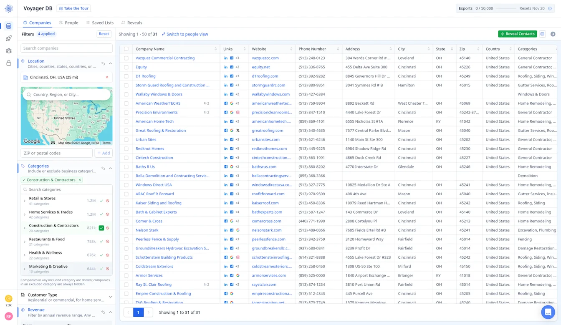Undo the Location filter changes
Viewport: 561px width, 325px height.
click(103, 63)
